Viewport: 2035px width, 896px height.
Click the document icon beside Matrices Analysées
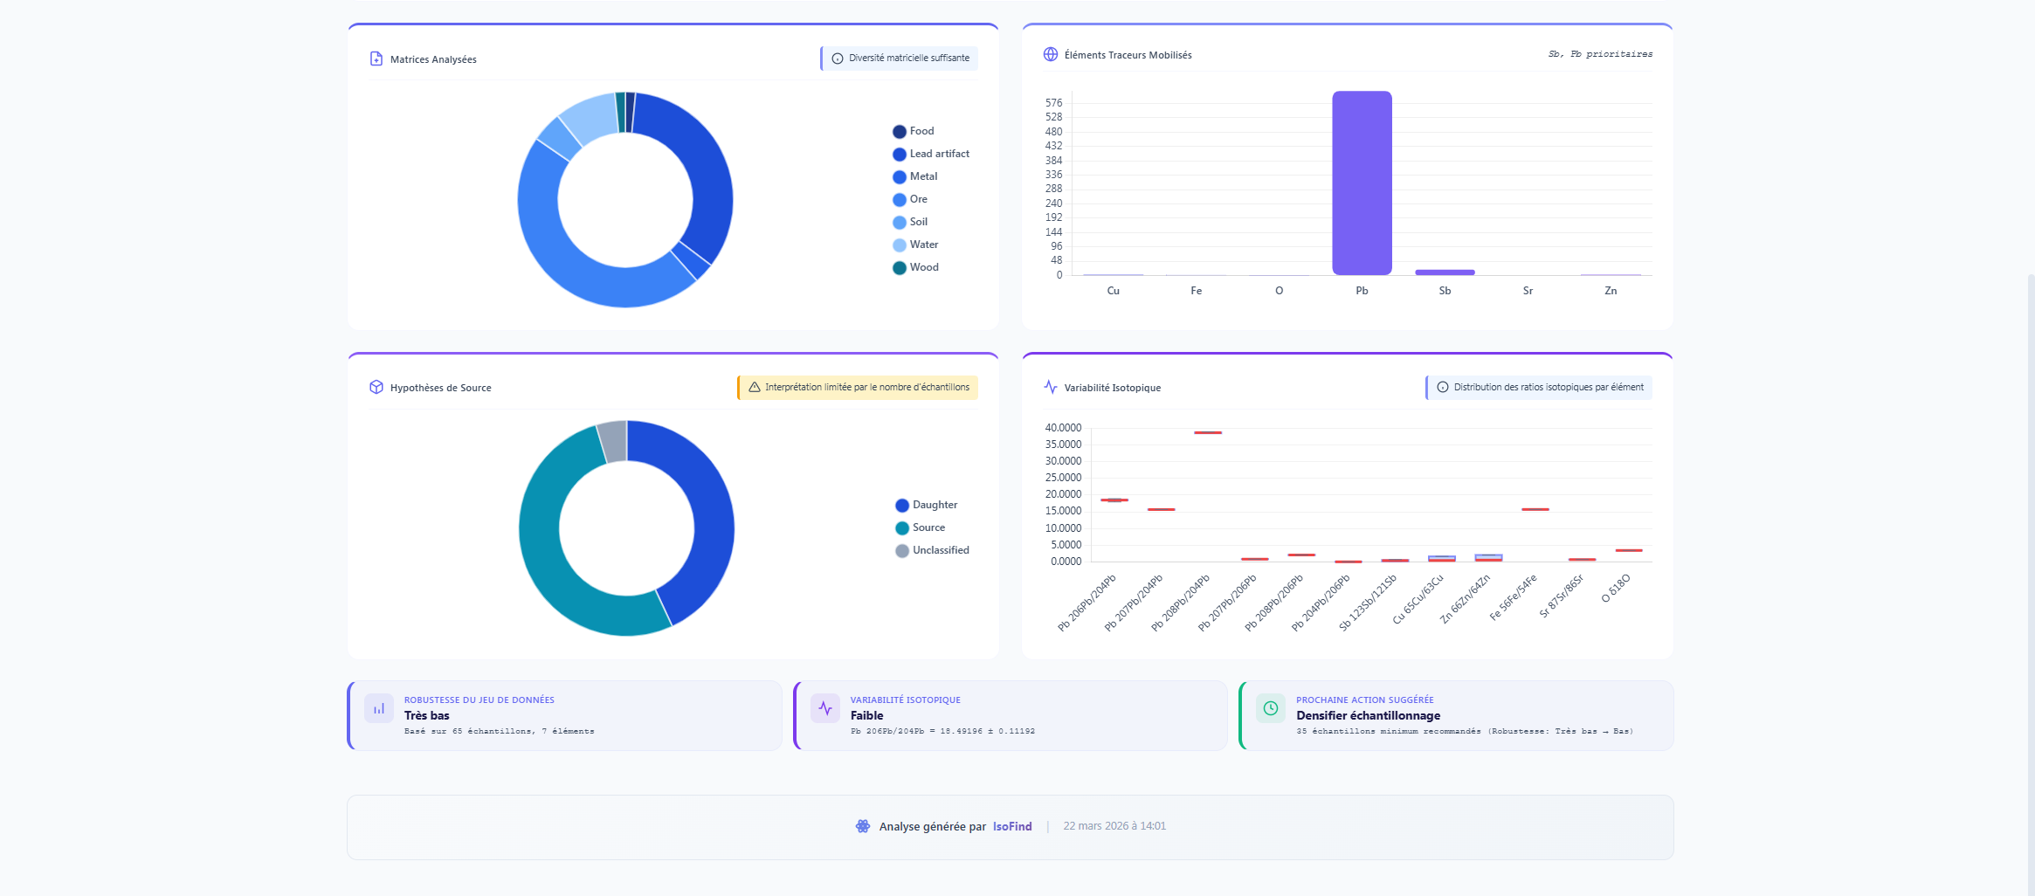click(x=376, y=59)
